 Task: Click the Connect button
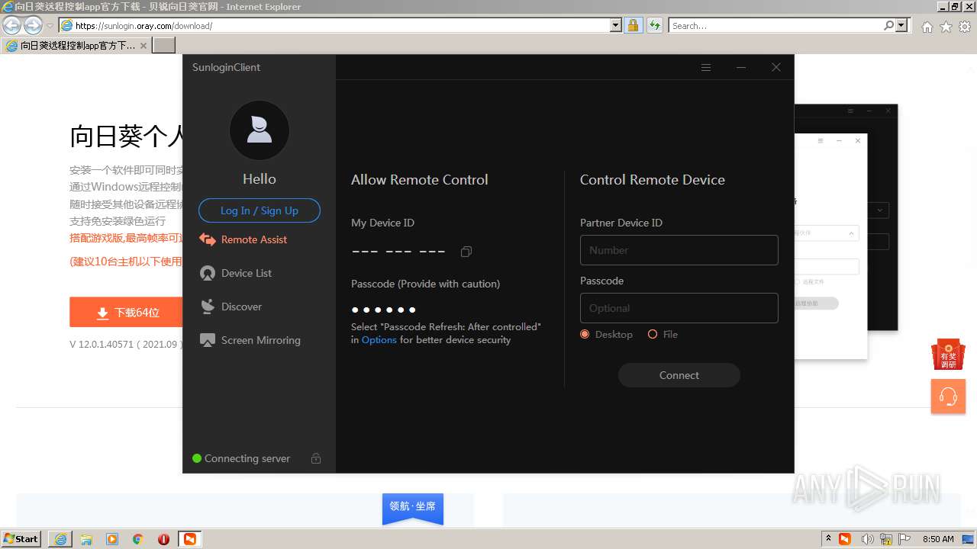pos(679,375)
